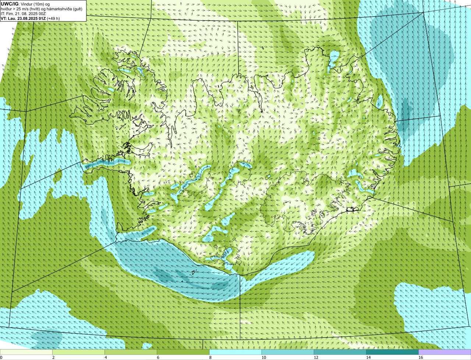
Task: Click the 2–4 m/s light green legend swatch
Action: (78, 352)
